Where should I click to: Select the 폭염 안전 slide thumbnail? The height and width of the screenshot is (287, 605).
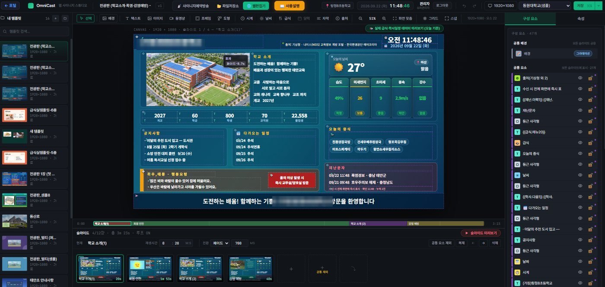tap(150, 268)
